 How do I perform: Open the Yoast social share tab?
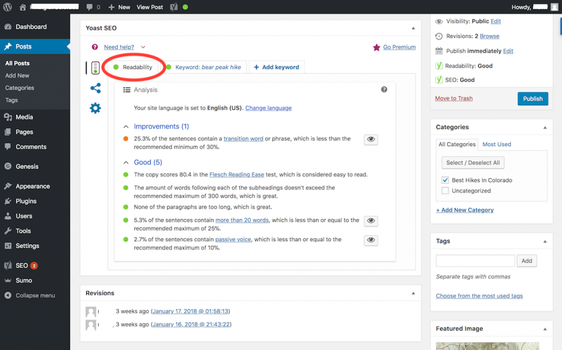(95, 88)
